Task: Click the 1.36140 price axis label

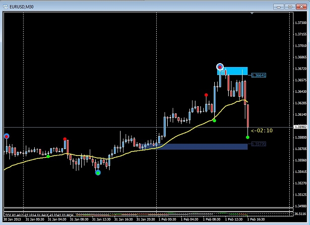Action: pos(301,114)
